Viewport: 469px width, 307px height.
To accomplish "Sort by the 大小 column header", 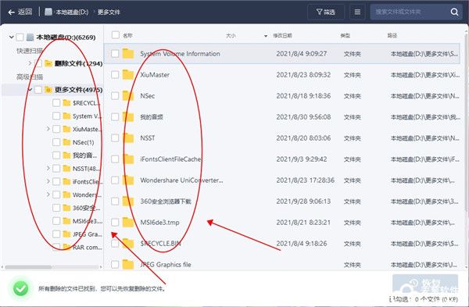I will [231, 36].
